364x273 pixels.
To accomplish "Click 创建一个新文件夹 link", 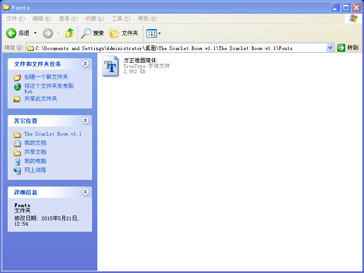I will tap(46, 77).
